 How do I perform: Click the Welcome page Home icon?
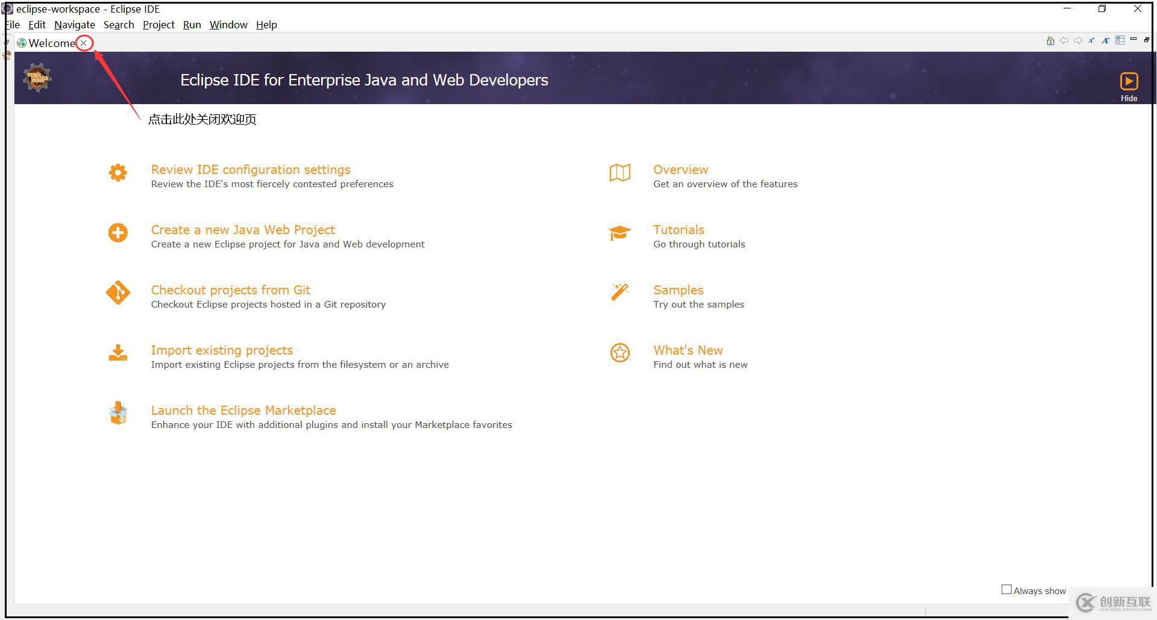1050,41
